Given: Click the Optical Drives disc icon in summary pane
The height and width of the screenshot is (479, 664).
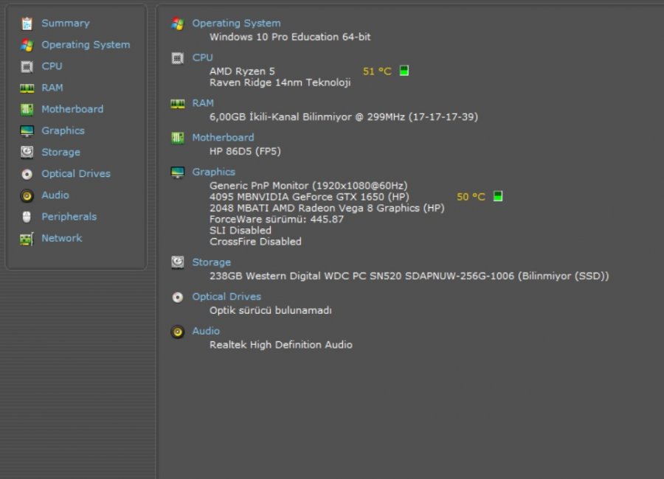Looking at the screenshot, I should (177, 297).
